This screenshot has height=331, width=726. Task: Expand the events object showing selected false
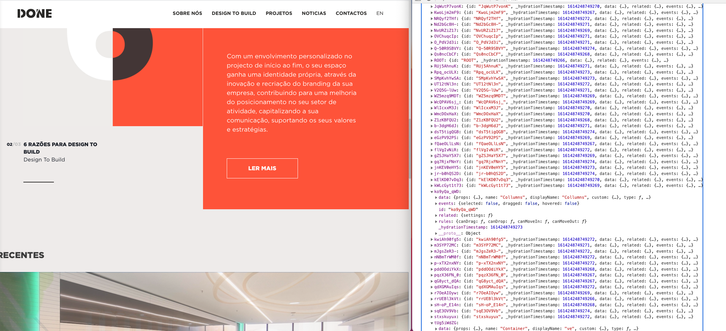click(437, 203)
